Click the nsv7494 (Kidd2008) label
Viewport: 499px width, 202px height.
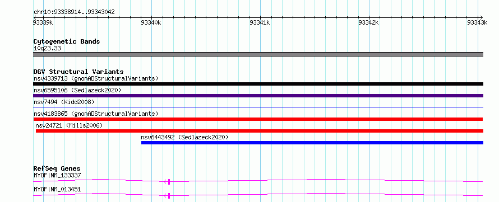point(64,102)
